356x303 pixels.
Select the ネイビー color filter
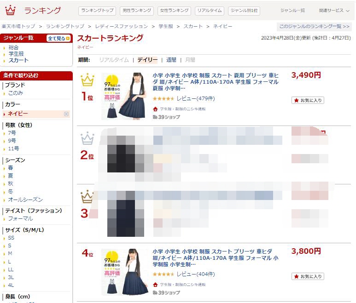point(18,114)
